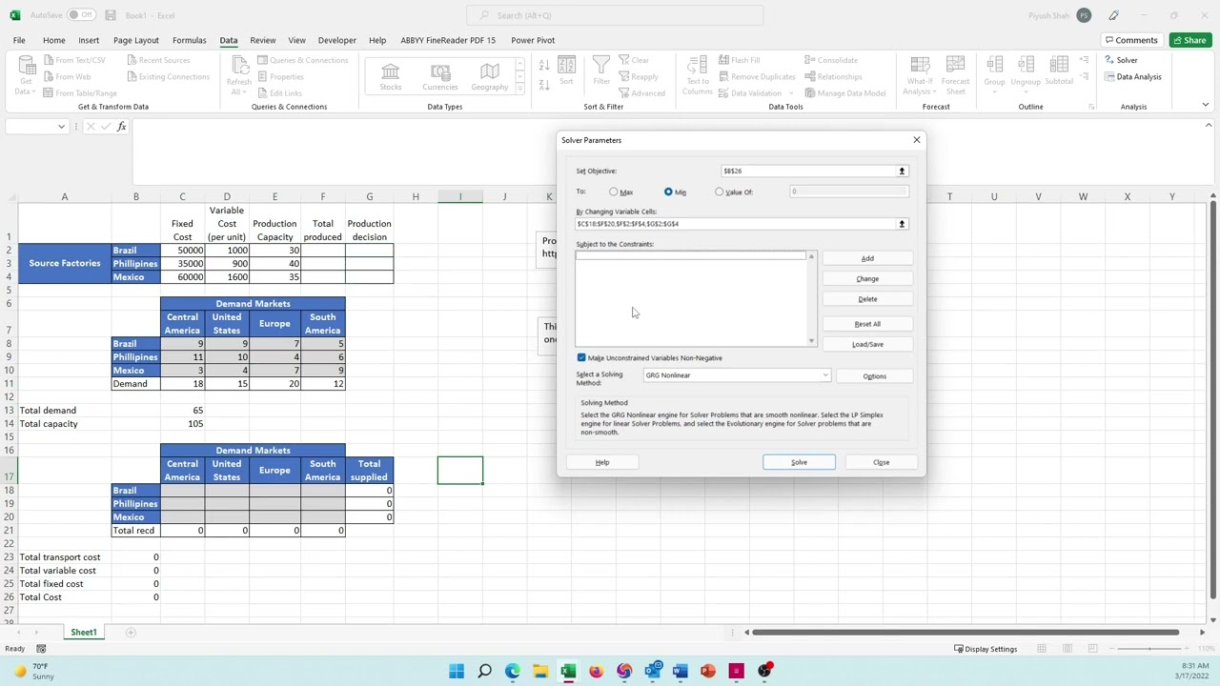Select the Max radio button
Screen dimensions: 1220x686
click(614, 192)
